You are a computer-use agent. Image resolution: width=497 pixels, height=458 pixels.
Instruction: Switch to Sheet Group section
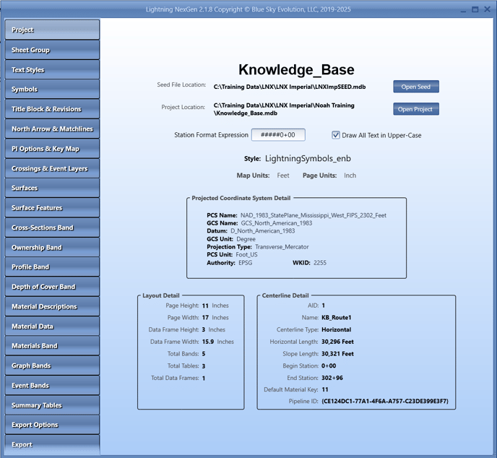pos(52,50)
